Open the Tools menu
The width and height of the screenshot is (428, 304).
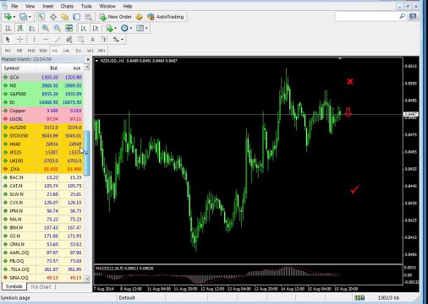86,6
